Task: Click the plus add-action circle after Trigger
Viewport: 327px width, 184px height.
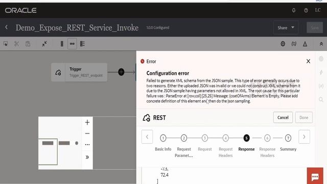Action: pyautogui.click(x=121, y=72)
